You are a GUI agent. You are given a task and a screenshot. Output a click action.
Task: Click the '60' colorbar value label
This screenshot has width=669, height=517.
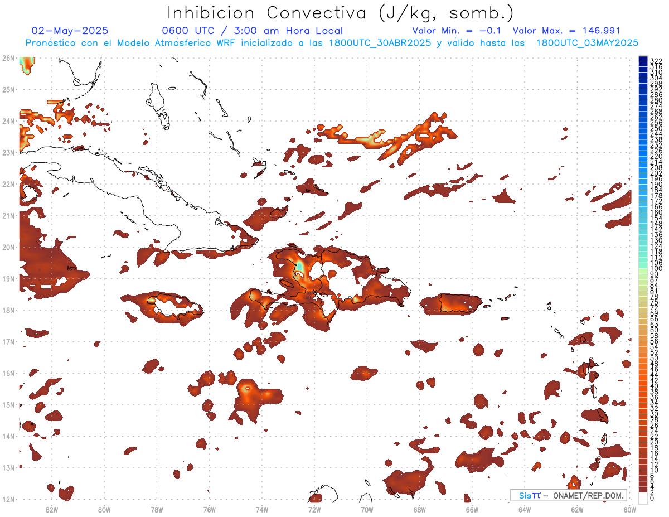tap(655, 330)
